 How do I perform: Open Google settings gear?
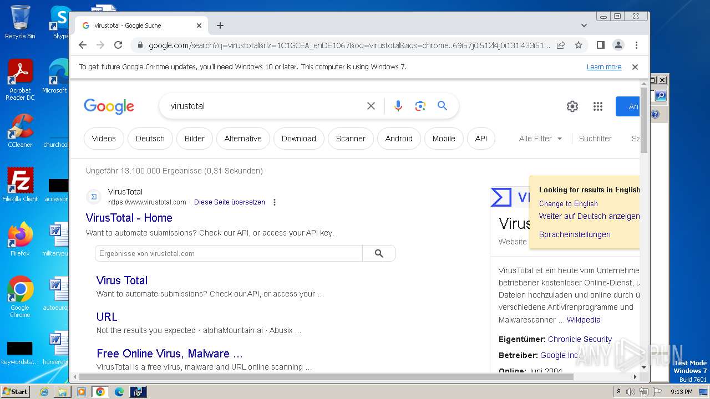coord(572,106)
